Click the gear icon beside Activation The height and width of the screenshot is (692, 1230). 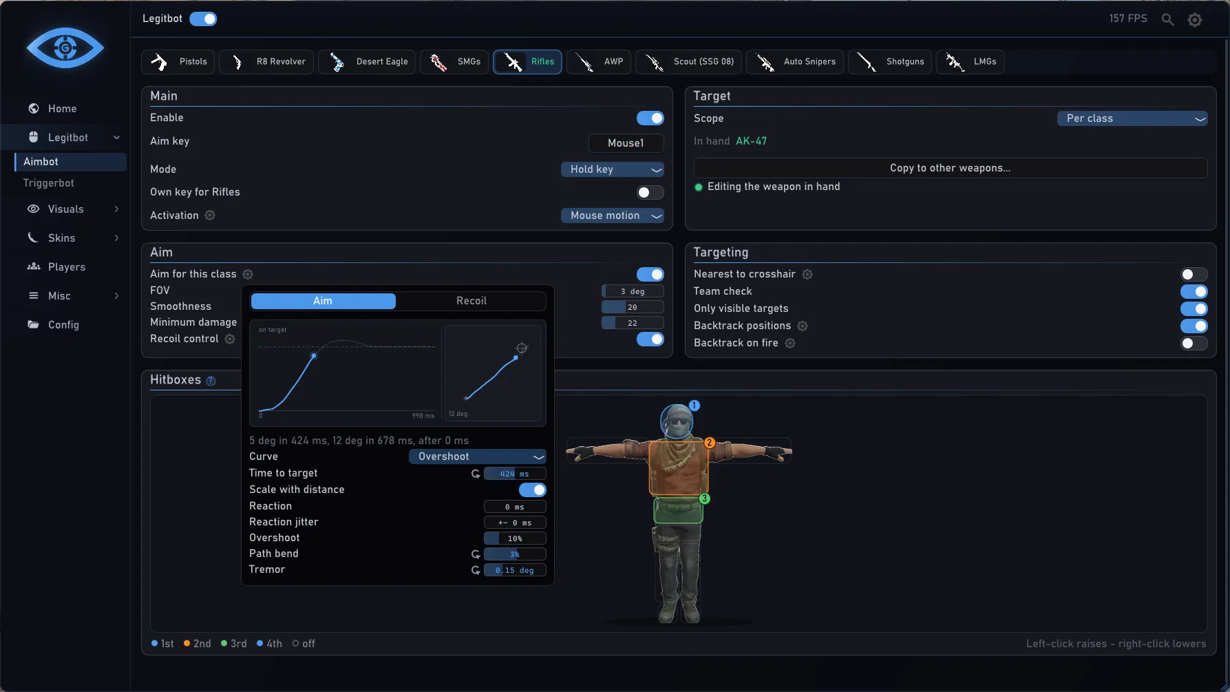click(x=210, y=216)
